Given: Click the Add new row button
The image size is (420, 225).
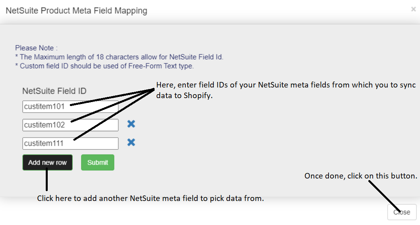Looking at the screenshot, I should click(47, 162).
